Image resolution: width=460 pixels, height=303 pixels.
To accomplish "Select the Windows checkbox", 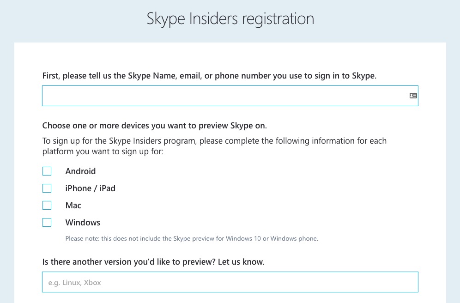I will (x=47, y=223).
